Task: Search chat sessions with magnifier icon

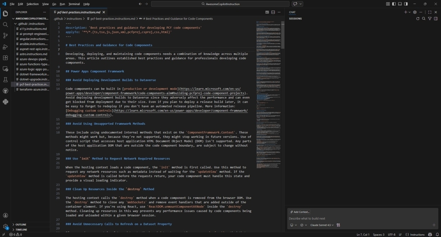Action: coord(424,19)
